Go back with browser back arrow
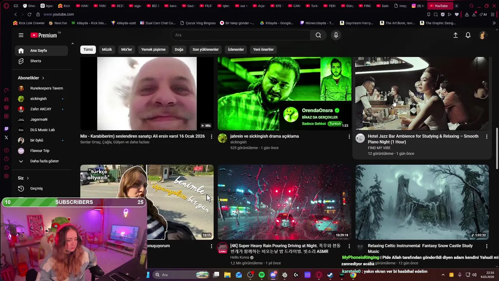 point(16,14)
